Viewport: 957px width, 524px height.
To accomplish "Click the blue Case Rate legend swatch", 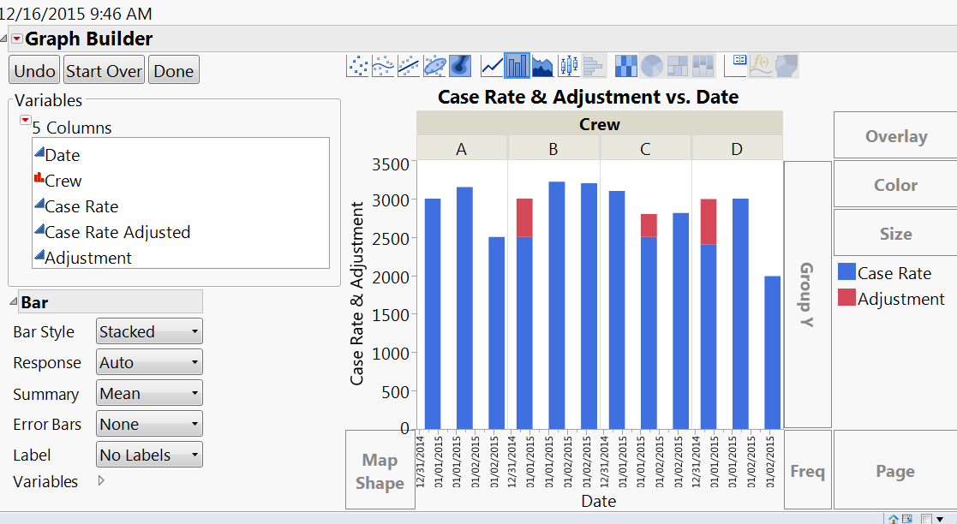I will [x=846, y=273].
